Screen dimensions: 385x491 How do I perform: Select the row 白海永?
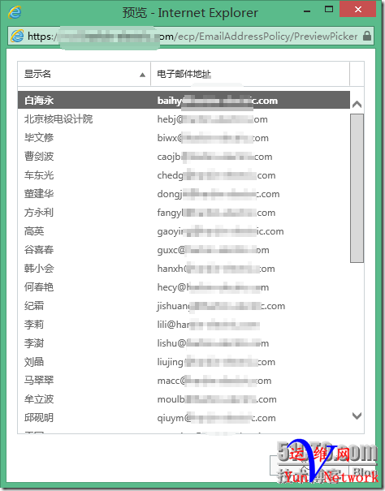click(184, 100)
